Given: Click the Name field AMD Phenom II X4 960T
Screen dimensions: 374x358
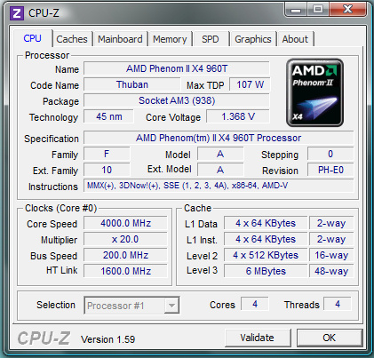Looking at the screenshot, I should [177, 68].
